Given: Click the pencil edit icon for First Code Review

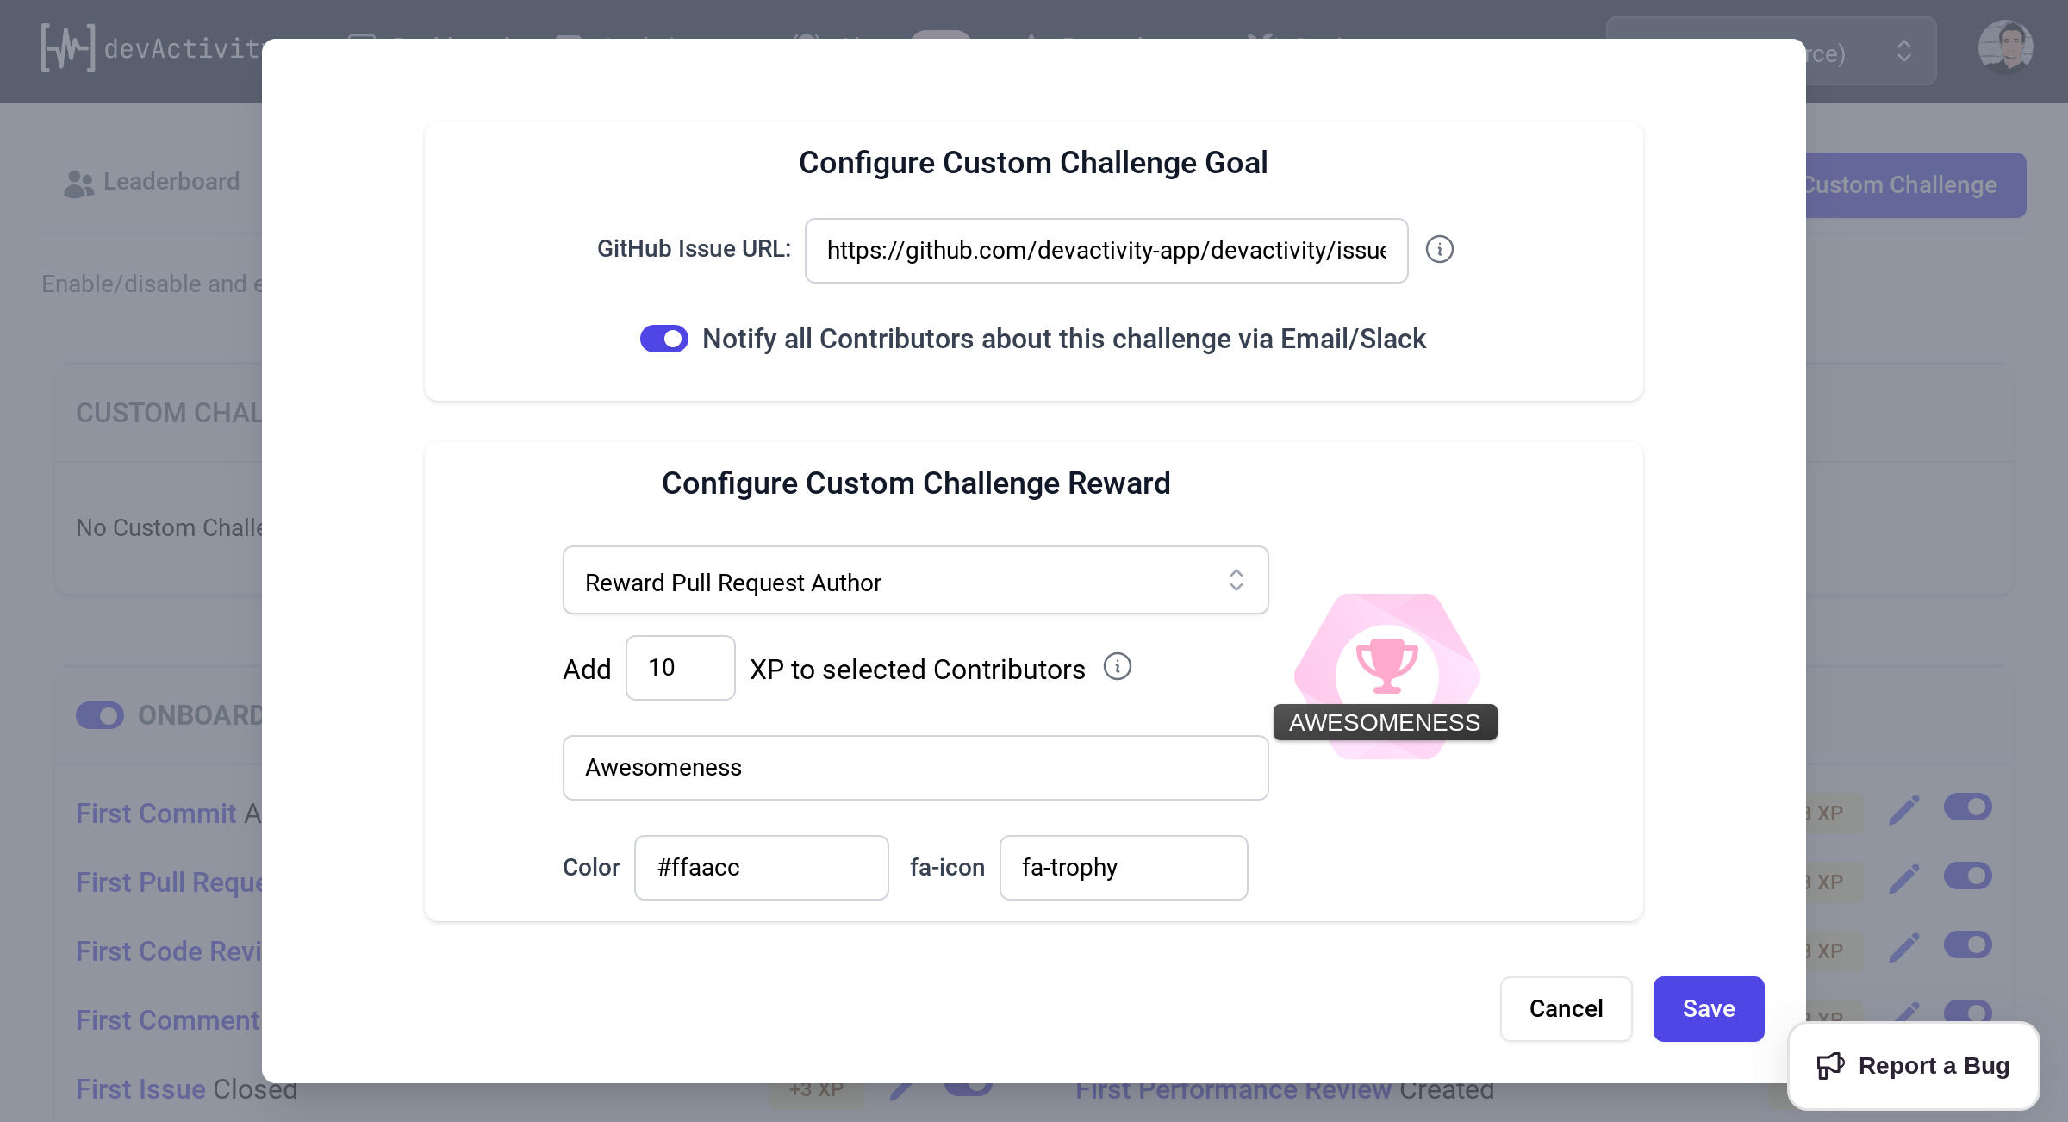Looking at the screenshot, I should [x=1904, y=946].
